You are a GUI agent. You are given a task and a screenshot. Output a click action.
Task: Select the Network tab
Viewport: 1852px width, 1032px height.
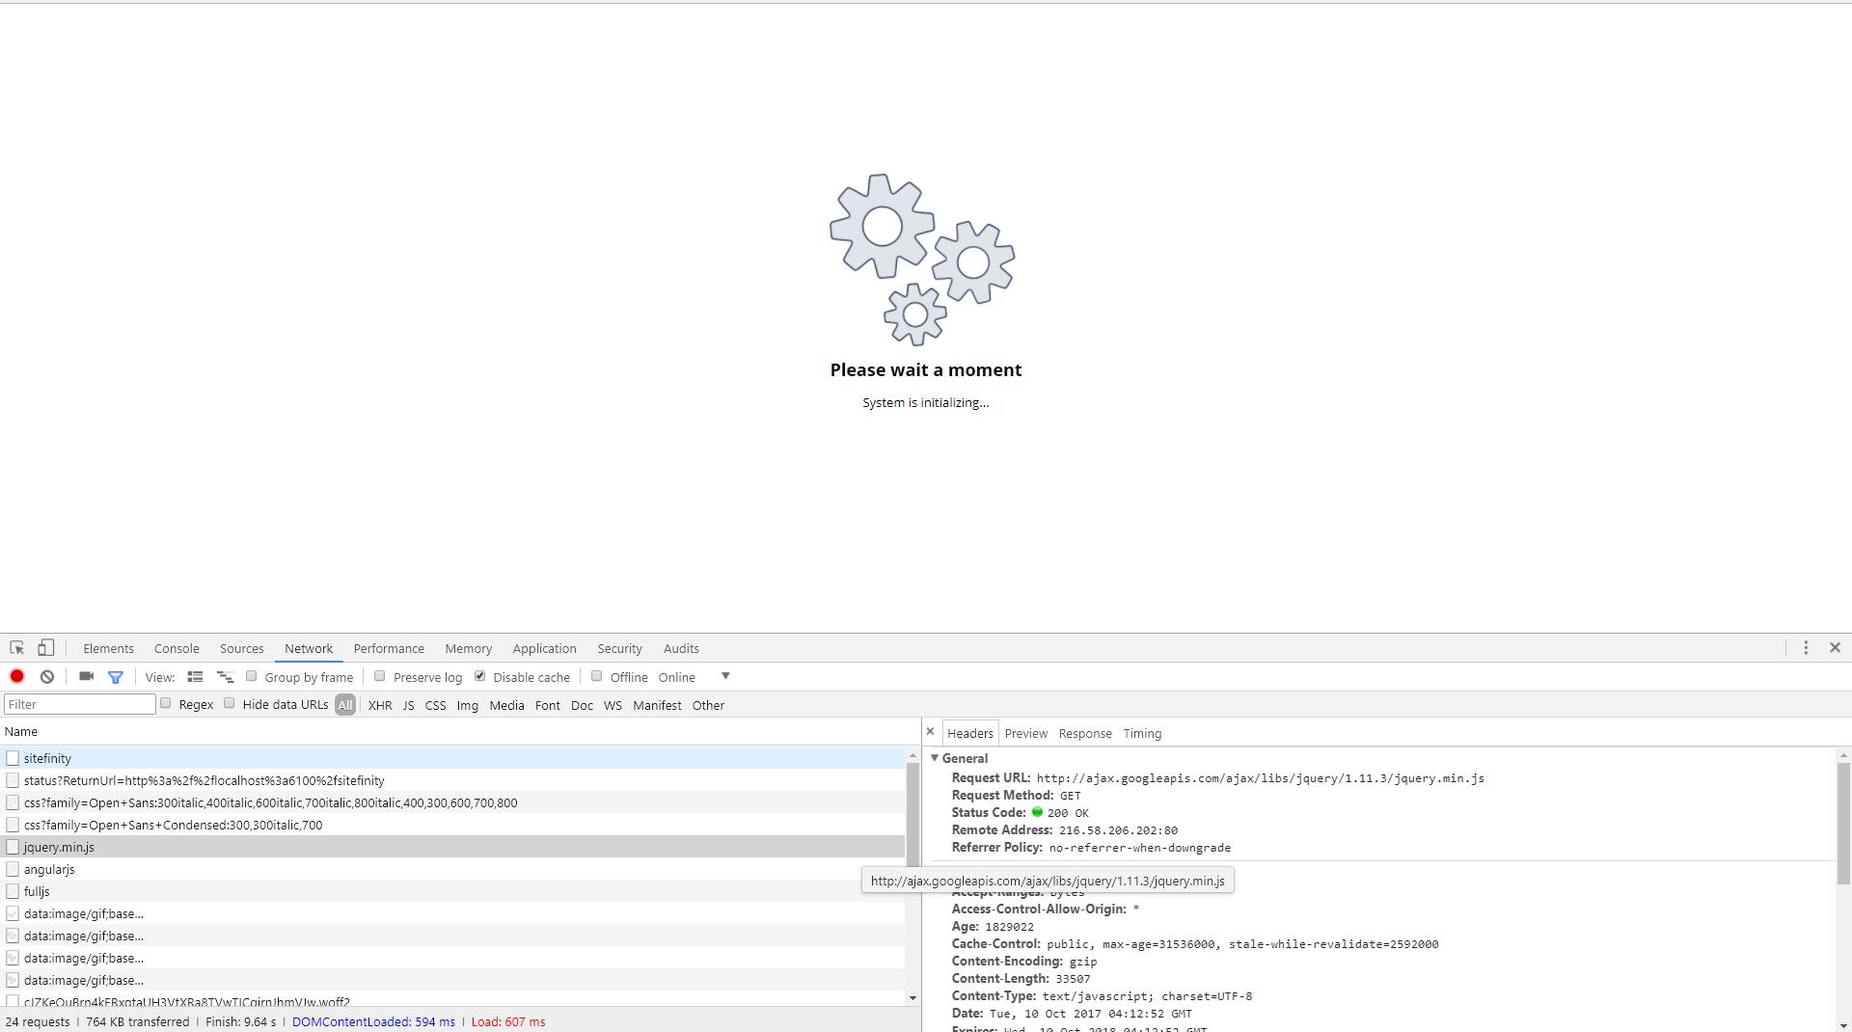(309, 648)
